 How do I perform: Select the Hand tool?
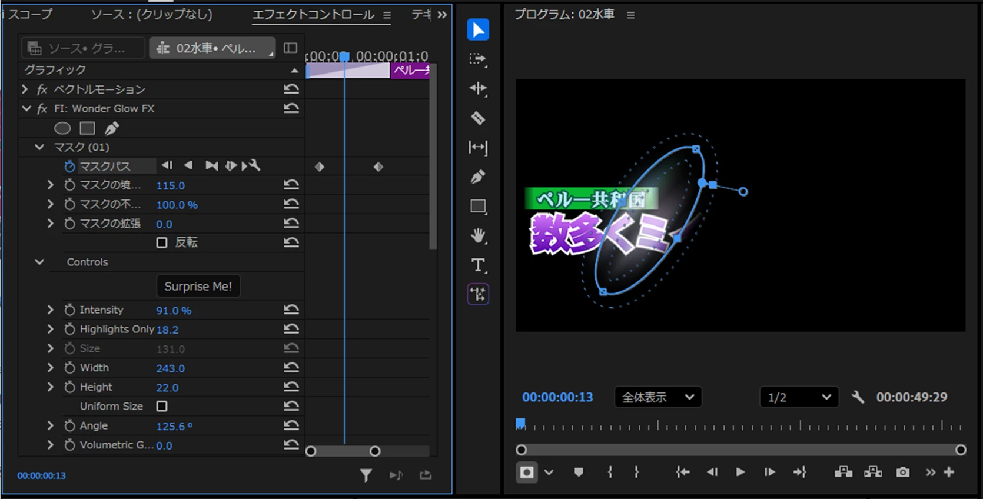click(478, 235)
